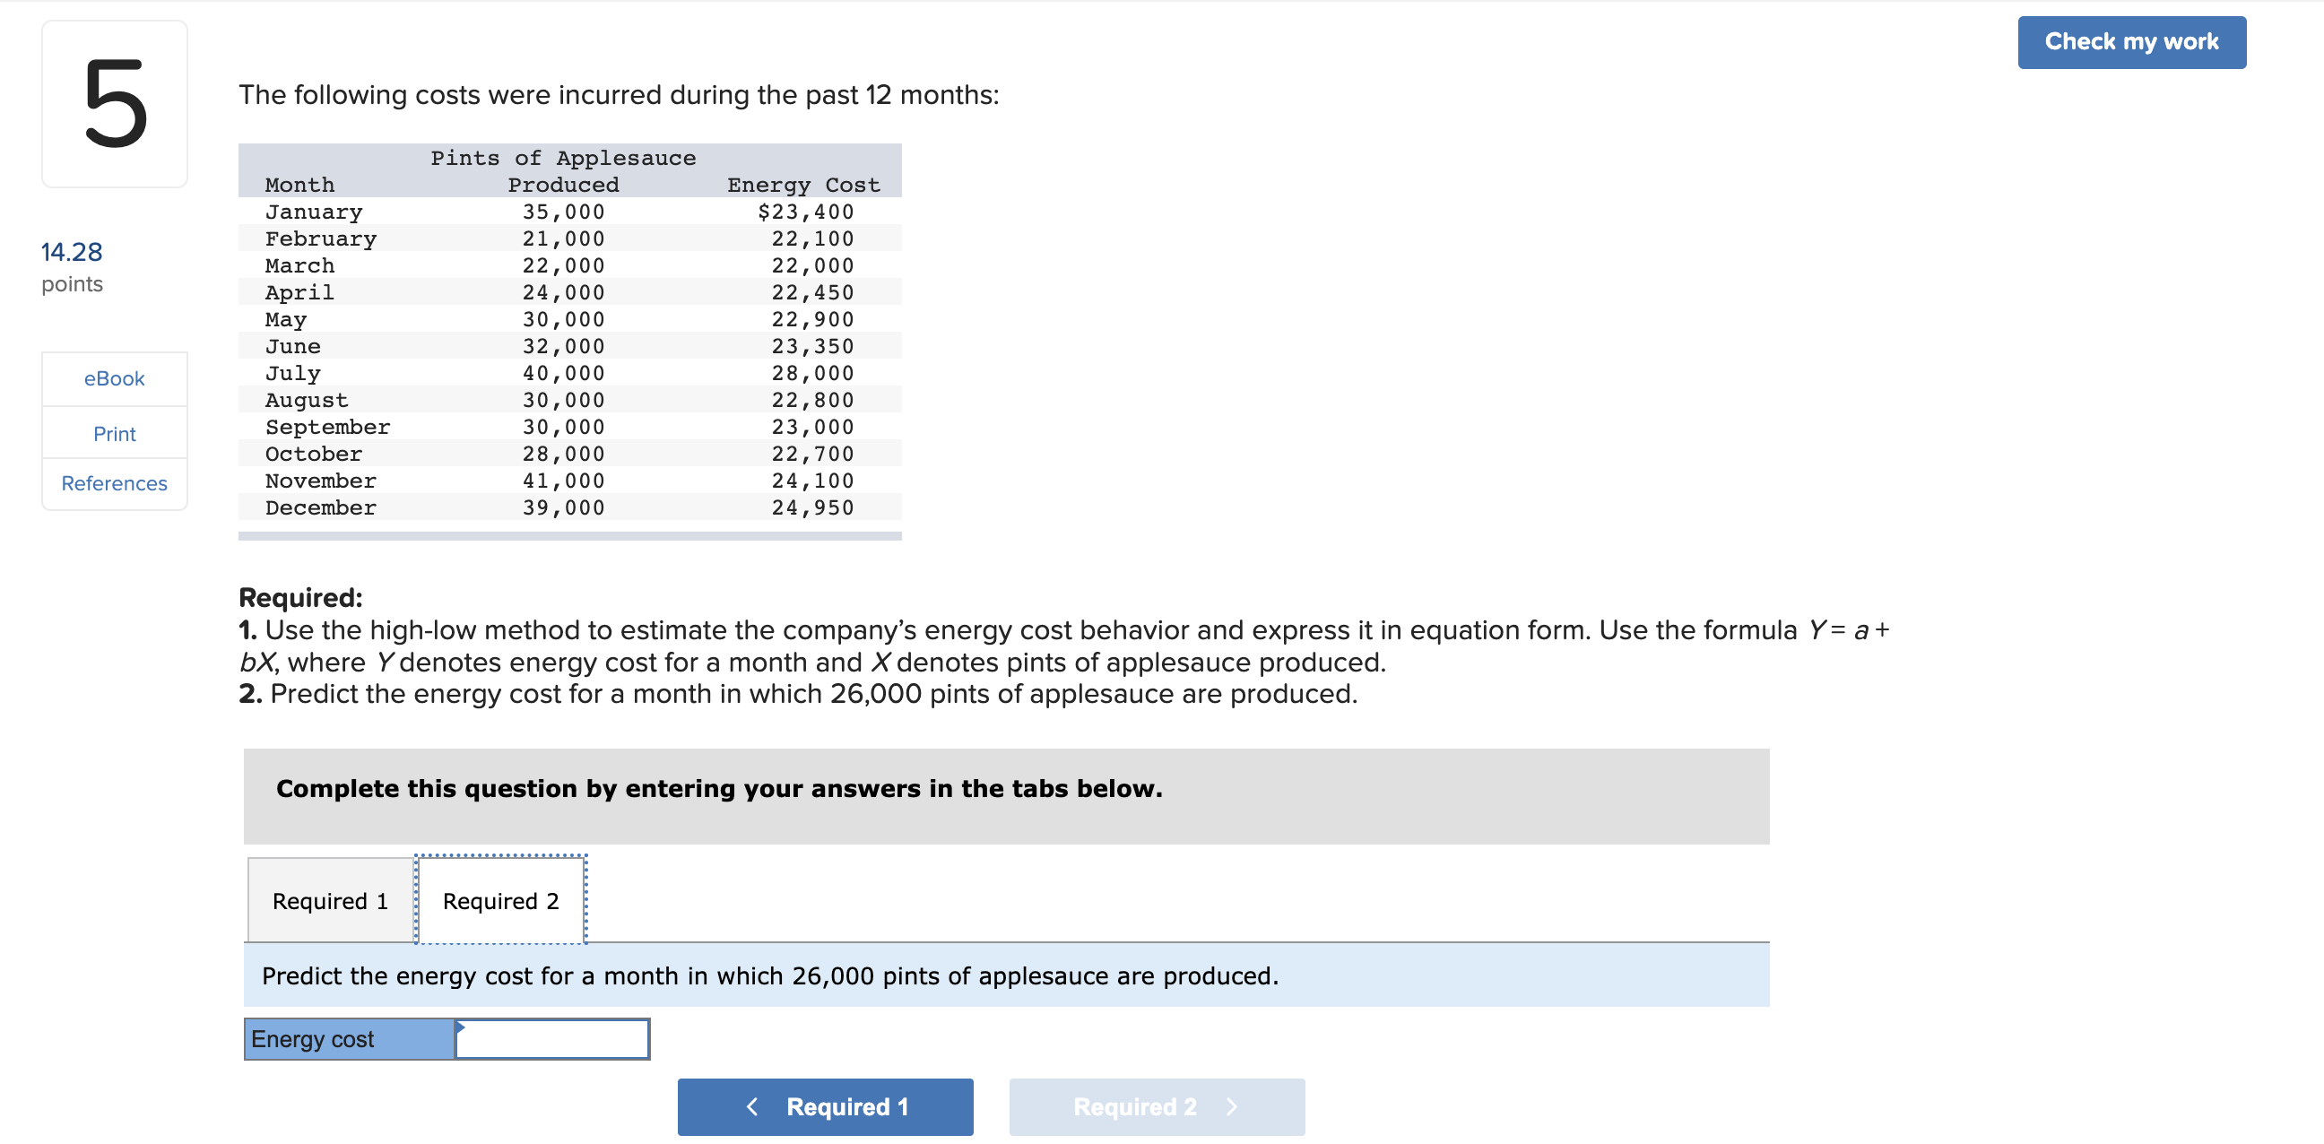
Task: Click the 14.28 points indicator
Action: (x=72, y=267)
